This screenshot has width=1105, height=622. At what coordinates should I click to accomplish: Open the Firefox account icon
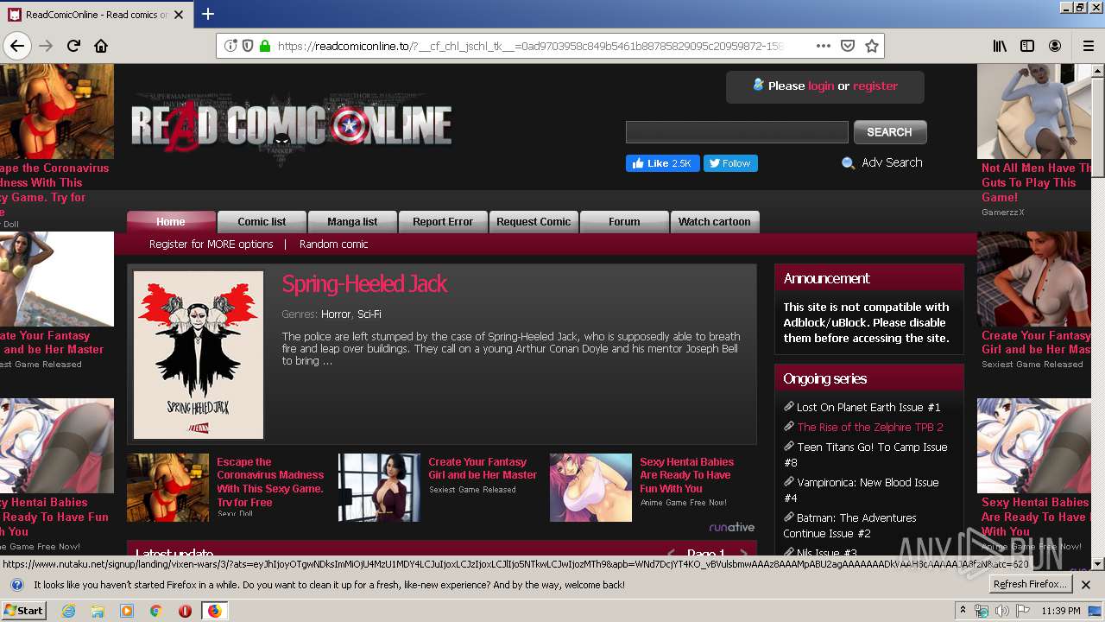1055,46
